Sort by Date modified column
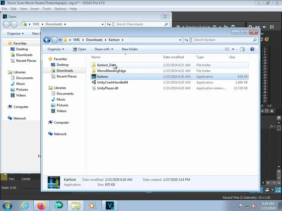The image size is (282, 211). (178, 57)
